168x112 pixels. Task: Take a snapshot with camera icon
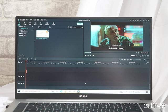coord(143,56)
